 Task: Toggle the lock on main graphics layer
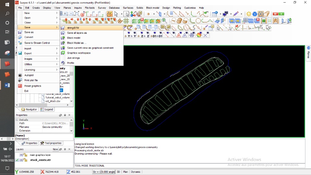[x=25, y=155]
